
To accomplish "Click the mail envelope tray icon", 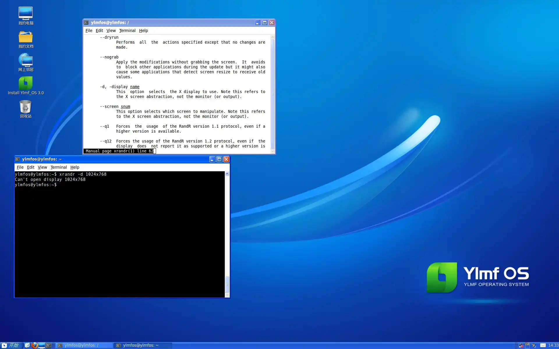I will pos(543,345).
